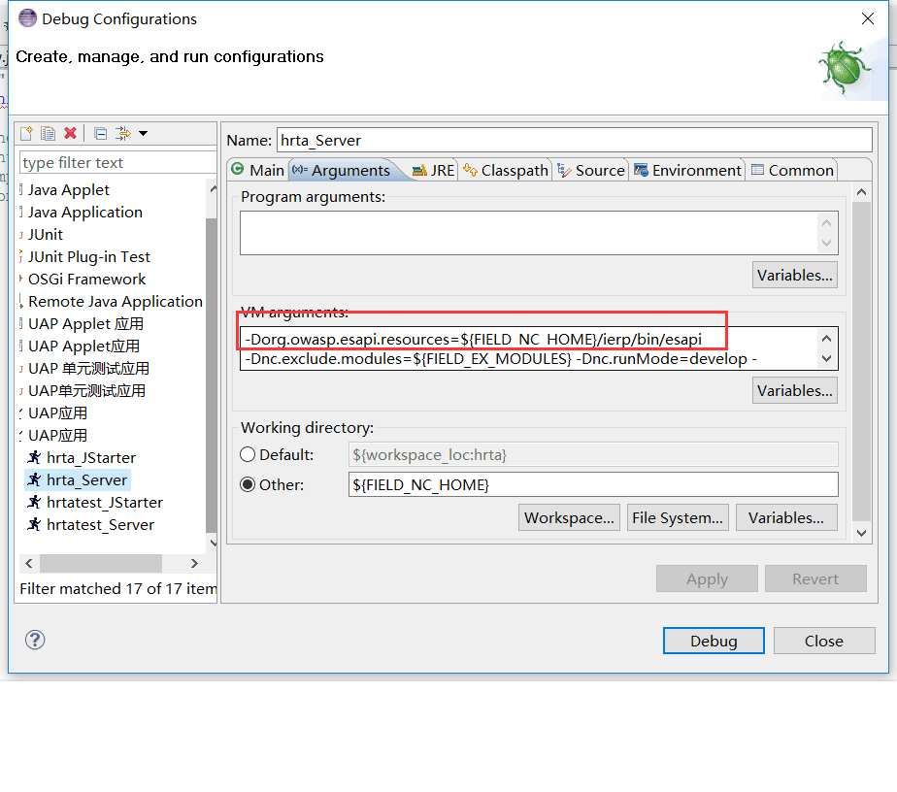This screenshot has height=792, width=897.
Task: Select the hrta_JStarter configuration
Action: (91, 457)
